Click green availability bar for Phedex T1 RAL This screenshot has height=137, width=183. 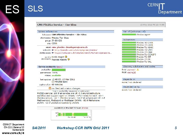tap(129, 61)
